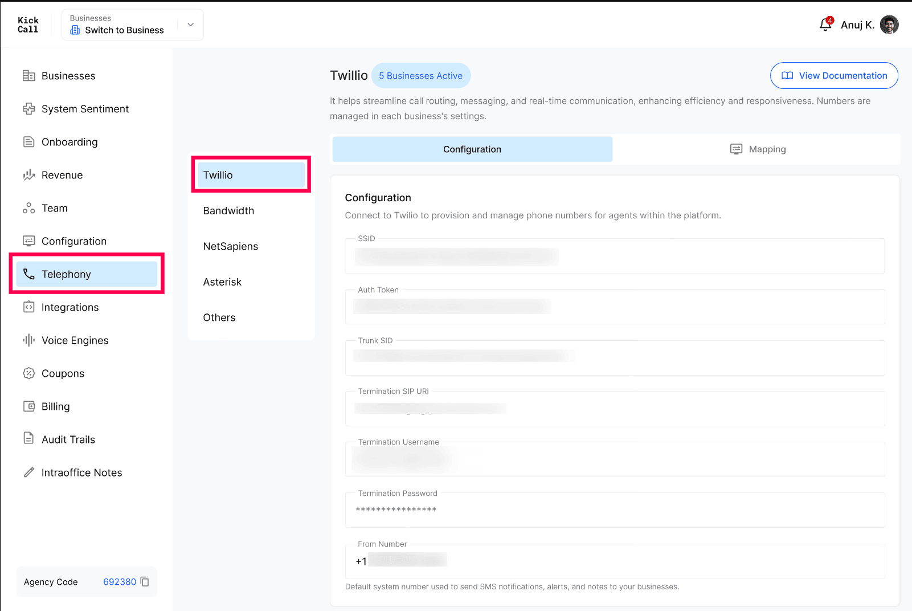This screenshot has height=611, width=912.
Task: Focus the Termination Username field
Action: (x=615, y=459)
